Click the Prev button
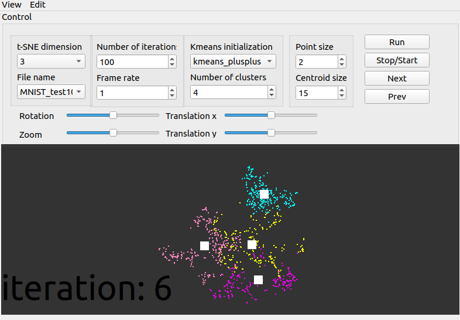This screenshot has width=460, height=320. click(397, 97)
